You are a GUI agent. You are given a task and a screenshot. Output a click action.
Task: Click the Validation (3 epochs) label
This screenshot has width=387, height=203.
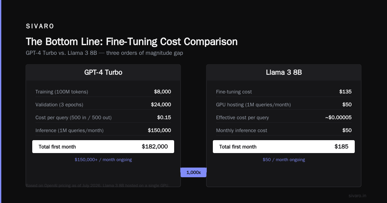pyautogui.click(x=59, y=105)
